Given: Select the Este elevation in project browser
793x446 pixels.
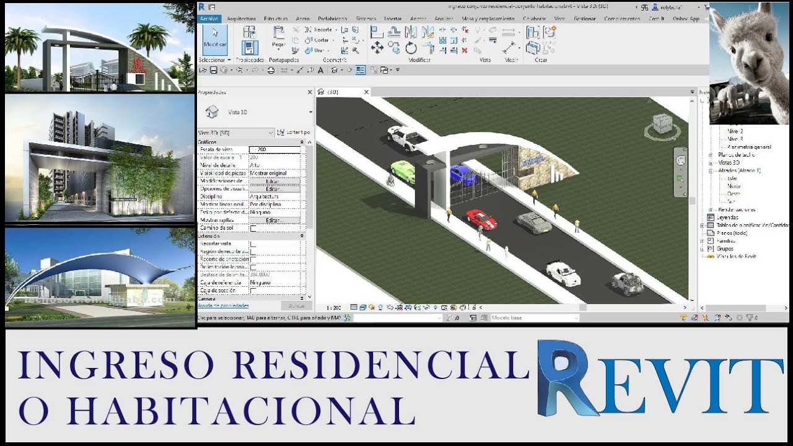Looking at the screenshot, I should (x=733, y=178).
